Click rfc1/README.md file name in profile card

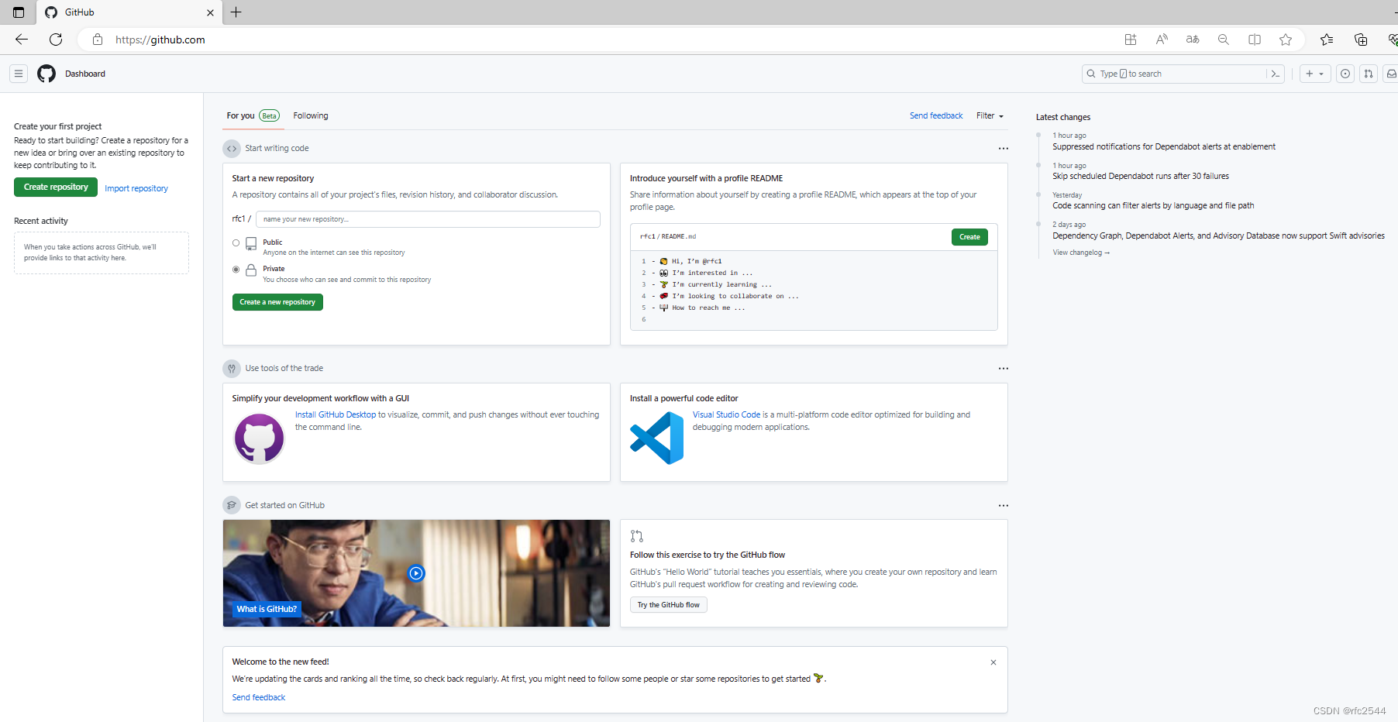[668, 237]
